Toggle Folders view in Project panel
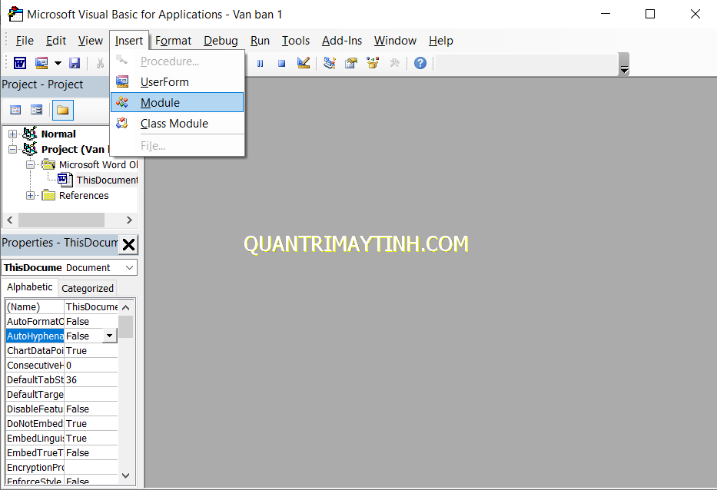717x490 pixels. click(x=63, y=110)
